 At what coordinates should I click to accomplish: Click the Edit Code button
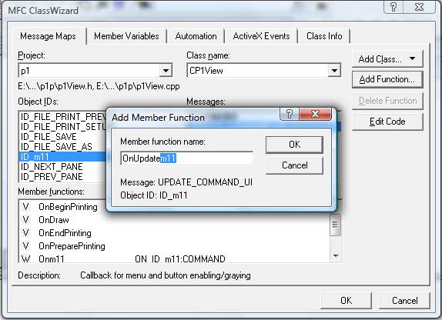pos(387,122)
